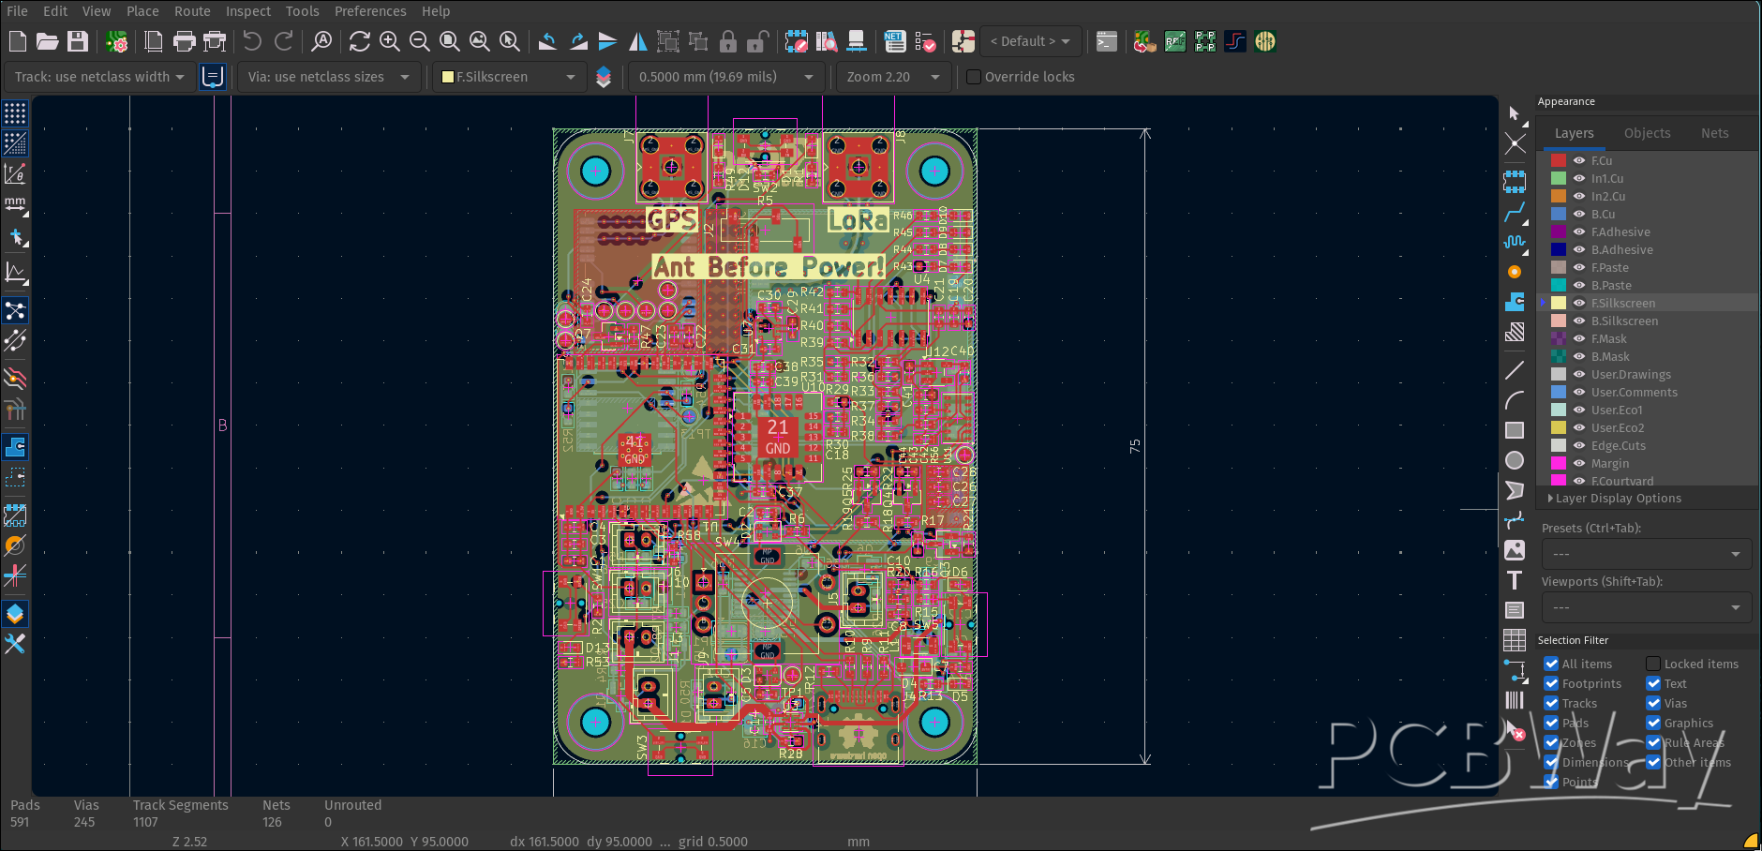
Task: Select the B.Silkscreen layer name
Action: tap(1624, 321)
